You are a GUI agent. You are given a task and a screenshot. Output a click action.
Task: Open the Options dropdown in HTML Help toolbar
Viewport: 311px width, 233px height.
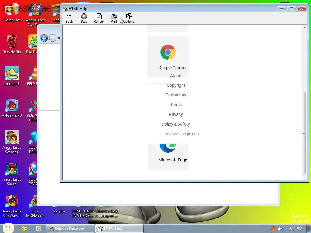128,19
